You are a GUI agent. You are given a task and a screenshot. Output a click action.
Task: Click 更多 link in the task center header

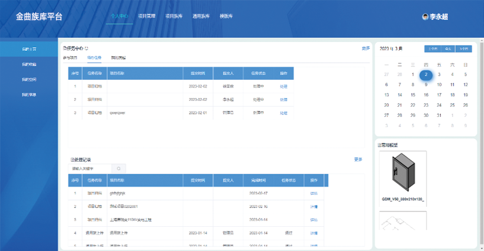pyautogui.click(x=366, y=48)
